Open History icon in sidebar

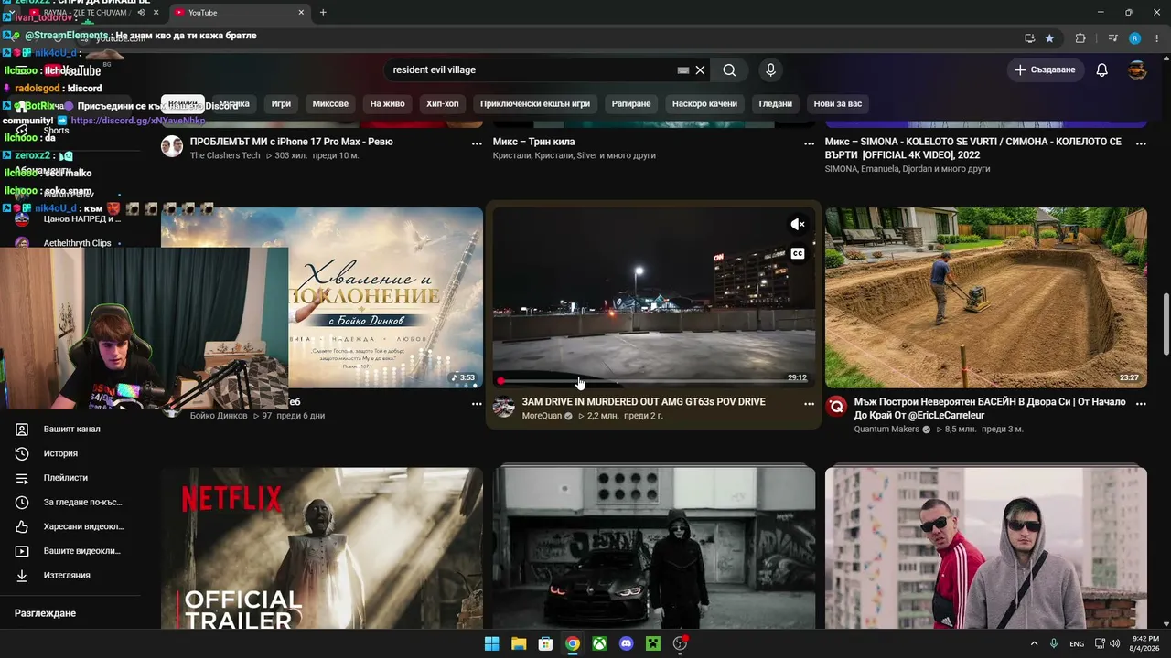[22, 453]
